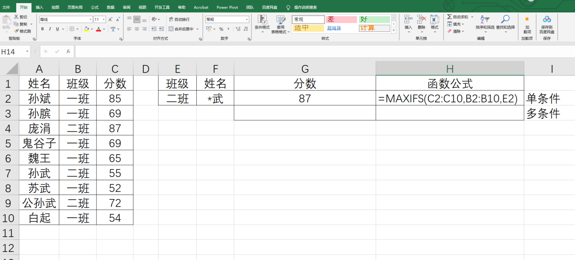575x260 pixels.
Task: Decrease font size with the smaller A icon
Action: coord(118,19)
